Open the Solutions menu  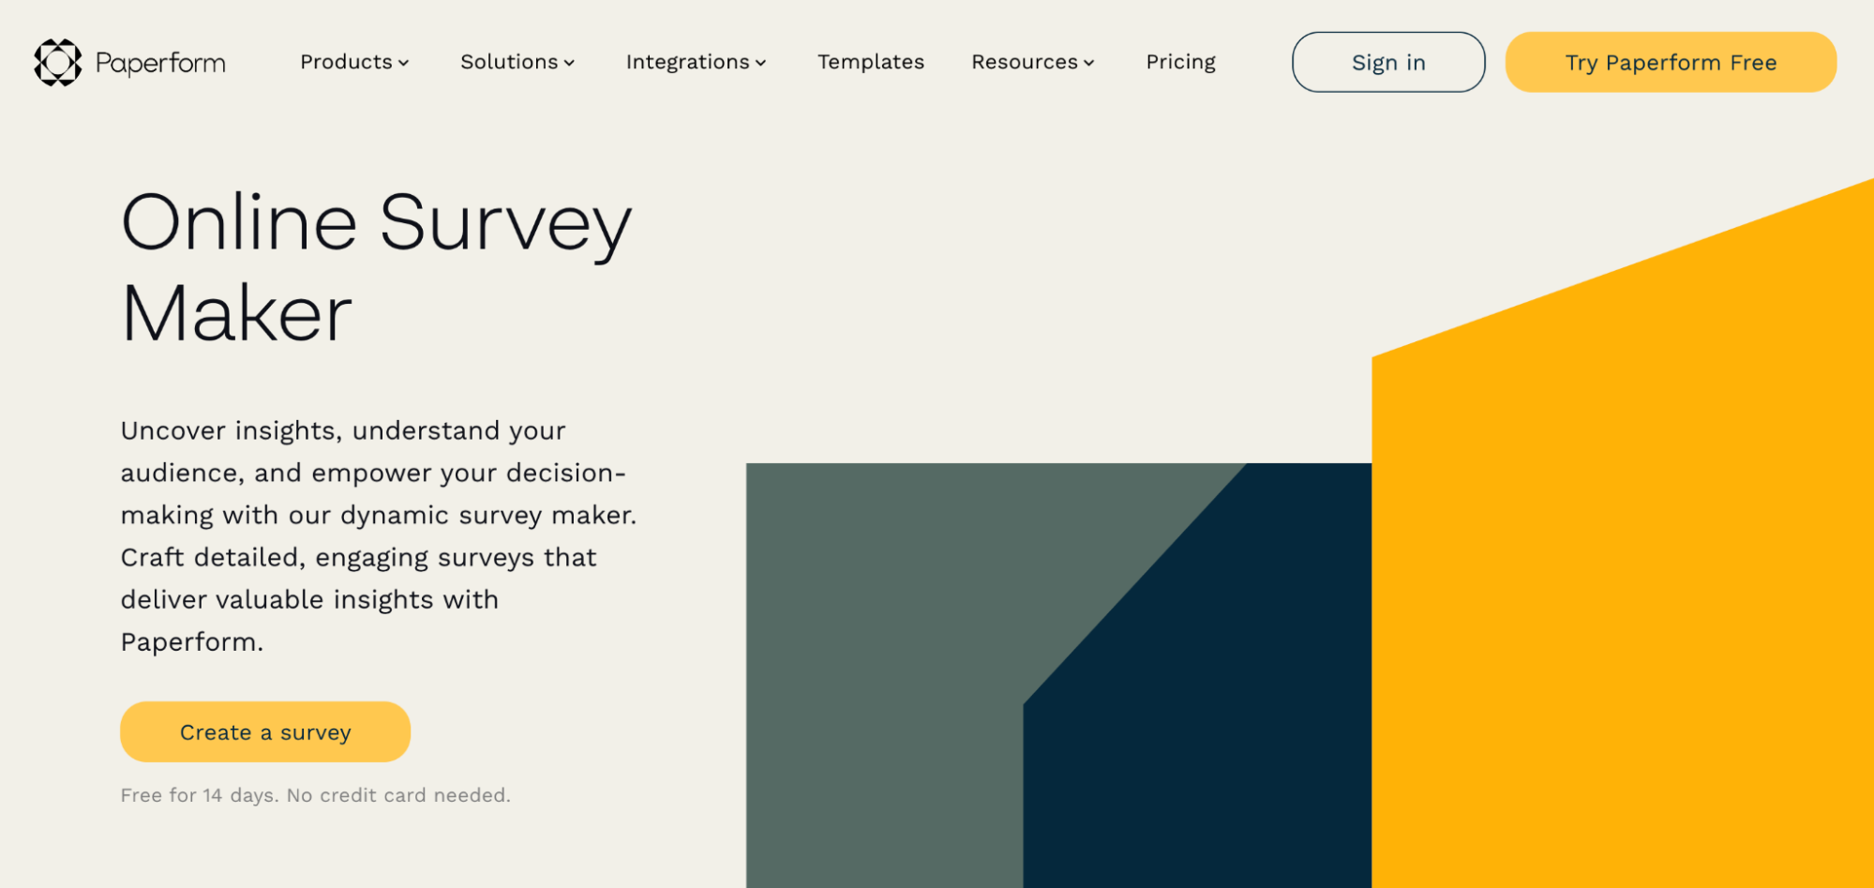[x=517, y=62]
